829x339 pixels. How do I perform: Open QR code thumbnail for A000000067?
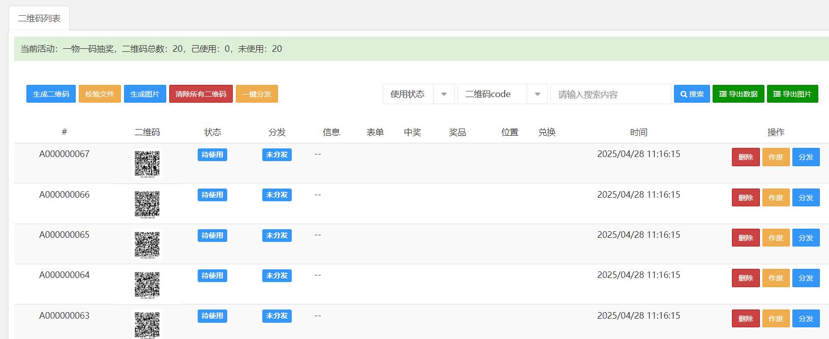pyautogui.click(x=147, y=163)
